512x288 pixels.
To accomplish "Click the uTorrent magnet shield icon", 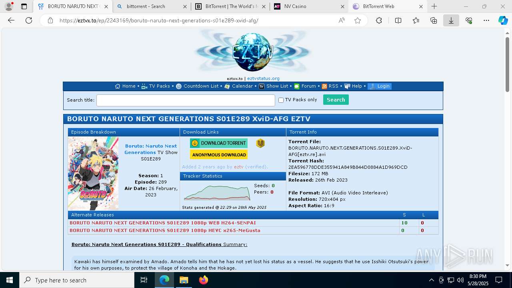I will point(260,143).
